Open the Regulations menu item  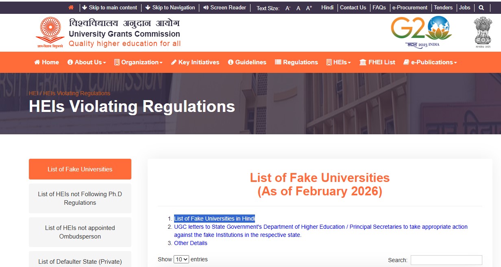click(296, 62)
